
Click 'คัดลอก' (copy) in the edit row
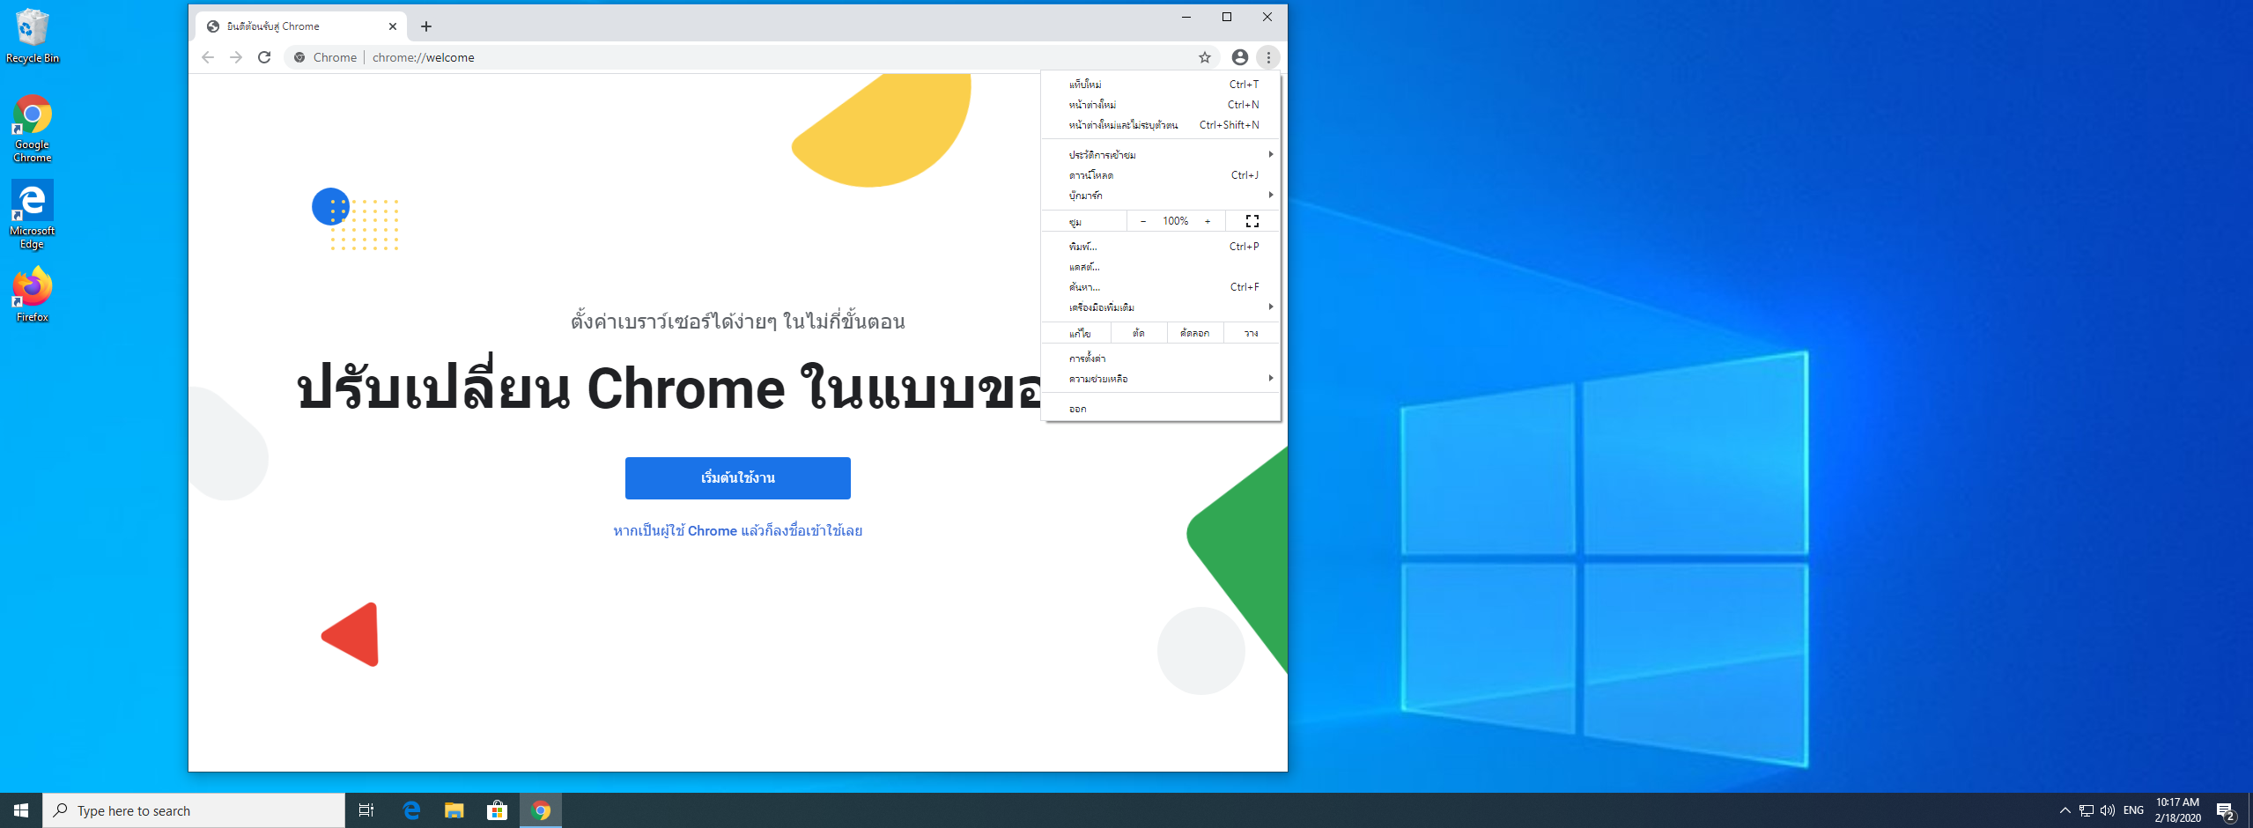pyautogui.click(x=1195, y=333)
